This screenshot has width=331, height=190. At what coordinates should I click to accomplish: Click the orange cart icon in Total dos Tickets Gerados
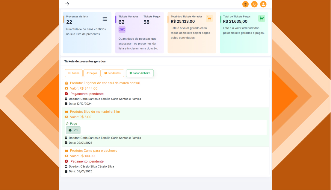coord(209,19)
